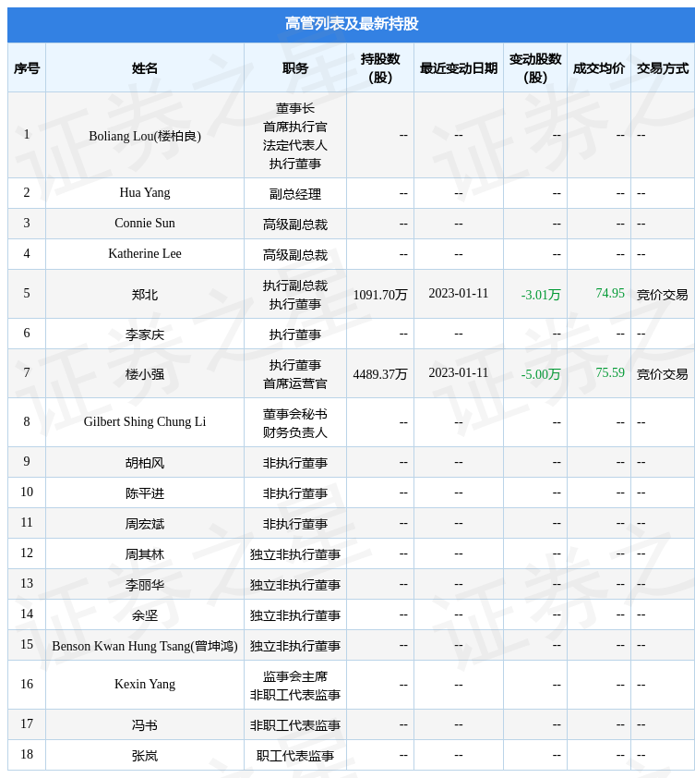Click the 交易方式 column header
Viewport: 695px width, 778px height.
pos(663,68)
